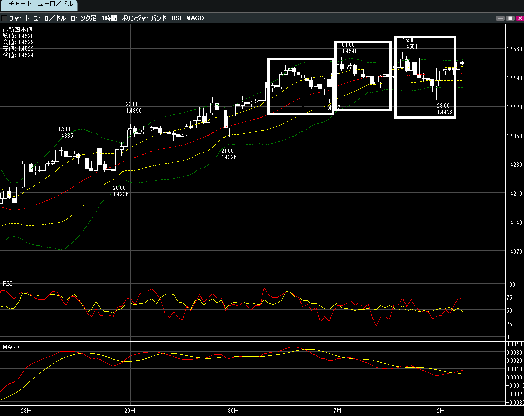Click the RSI indicator panel label

8,284
